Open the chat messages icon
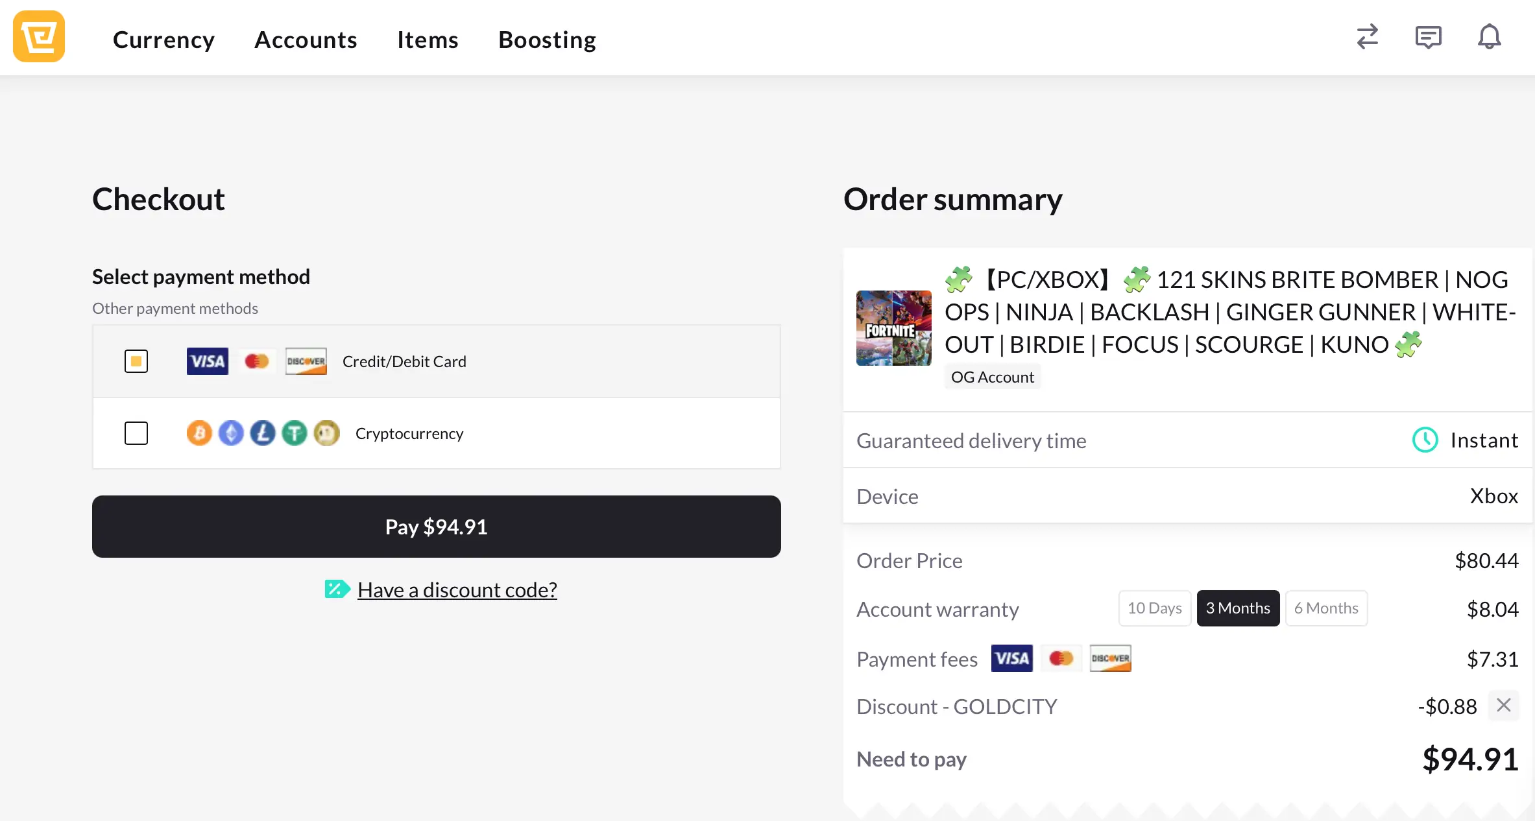This screenshot has height=821, width=1535. tap(1428, 37)
